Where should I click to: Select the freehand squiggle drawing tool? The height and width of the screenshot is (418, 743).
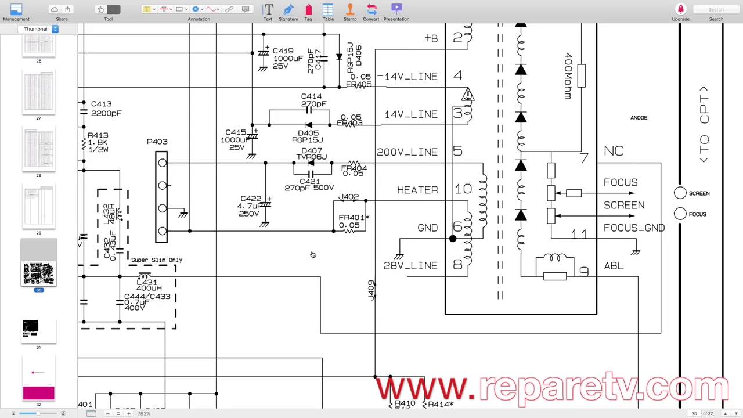click(x=211, y=9)
